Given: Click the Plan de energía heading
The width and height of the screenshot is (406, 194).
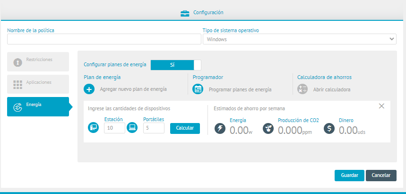Looking at the screenshot, I should [x=102, y=77].
